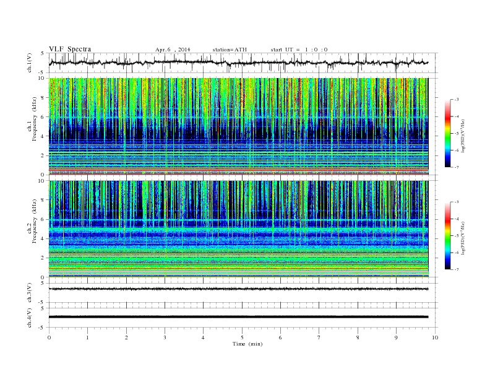The image size is (490, 379).
Task: Click the "8" kHz tick of ch.1 spectrogram
Action: (x=43, y=98)
